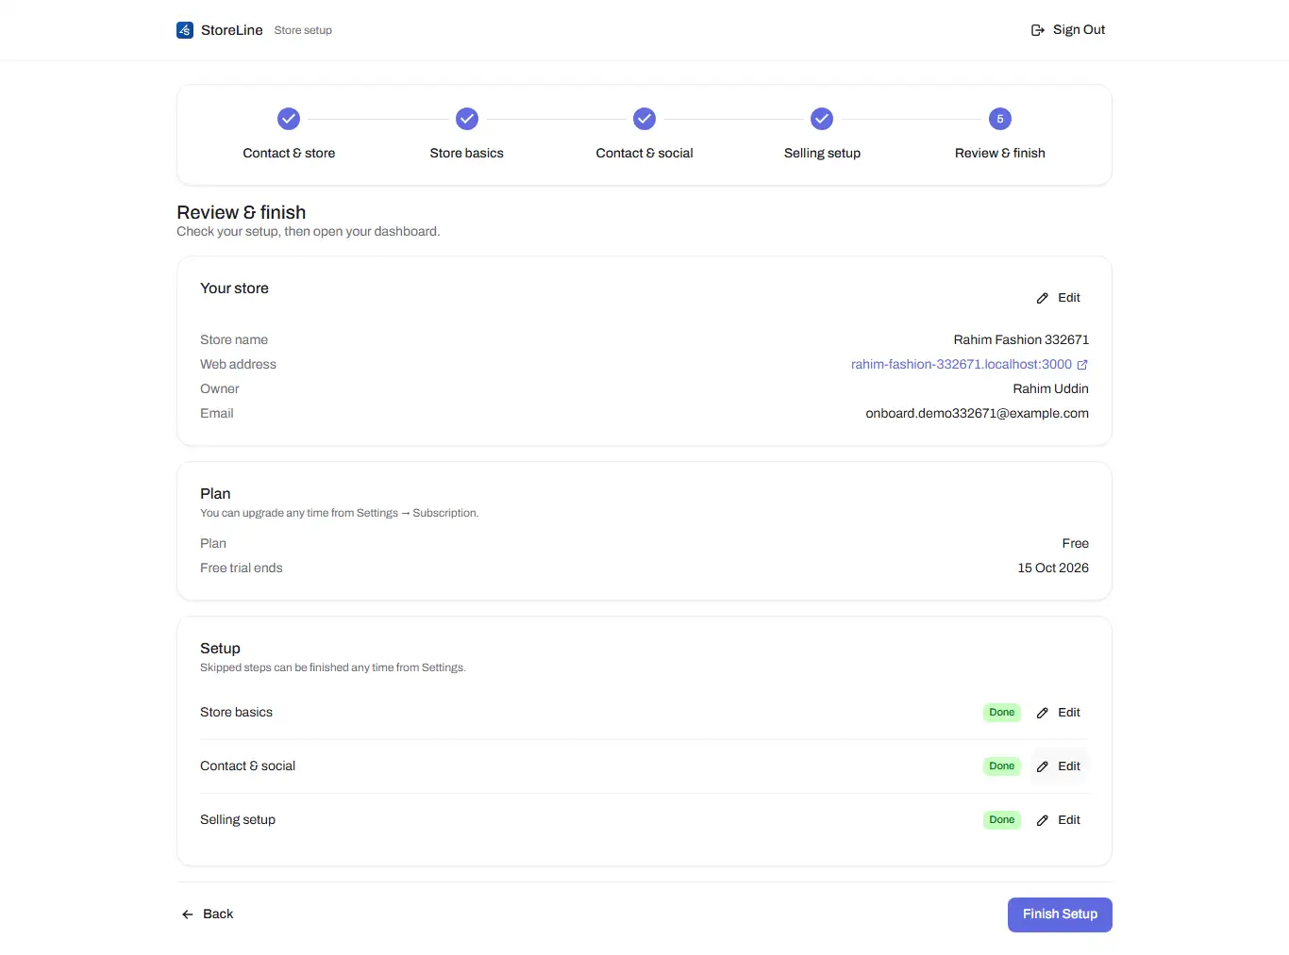Click the Free plan value

click(x=1076, y=544)
